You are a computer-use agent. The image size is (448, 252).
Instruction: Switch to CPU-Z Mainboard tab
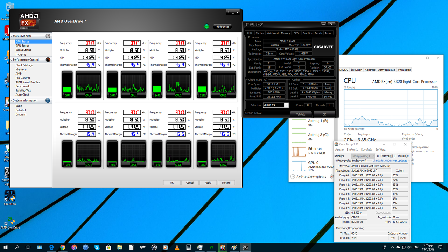click(272, 33)
